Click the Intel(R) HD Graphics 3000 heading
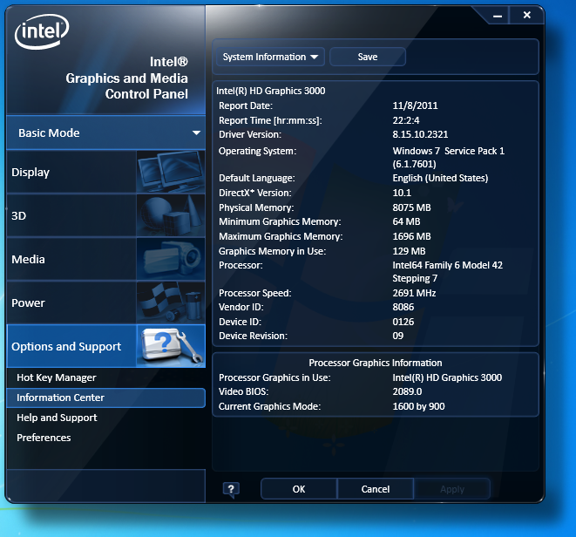The height and width of the screenshot is (537, 576). coord(271,91)
